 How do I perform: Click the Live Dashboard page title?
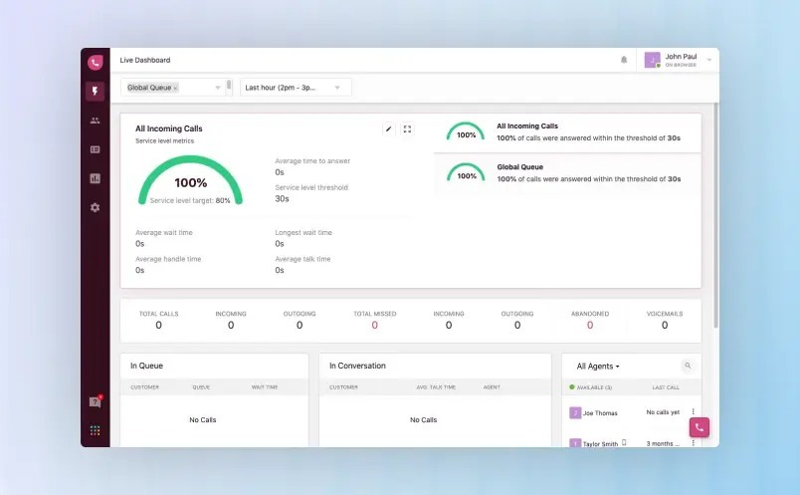point(145,61)
